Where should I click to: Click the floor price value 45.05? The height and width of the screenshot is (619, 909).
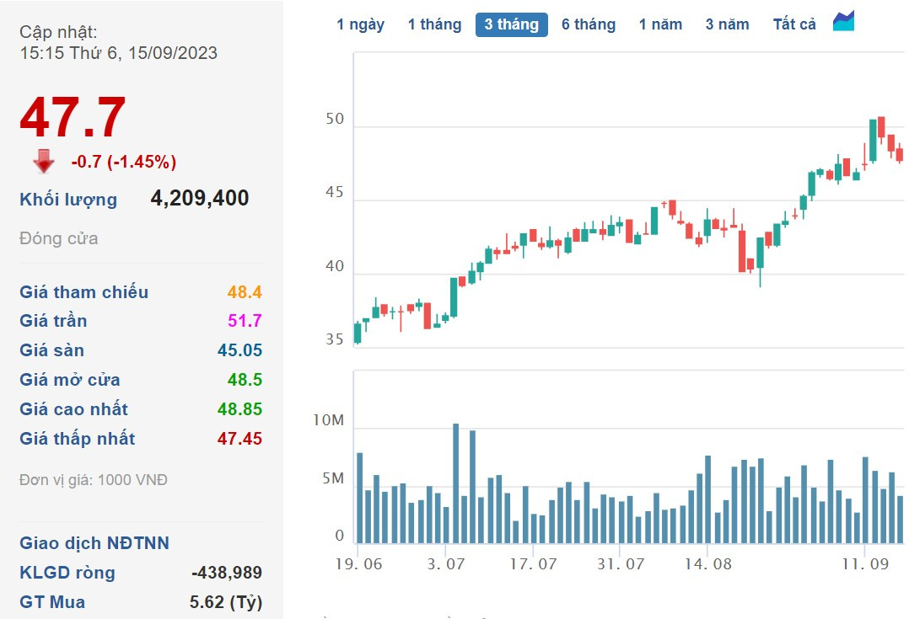tap(239, 350)
